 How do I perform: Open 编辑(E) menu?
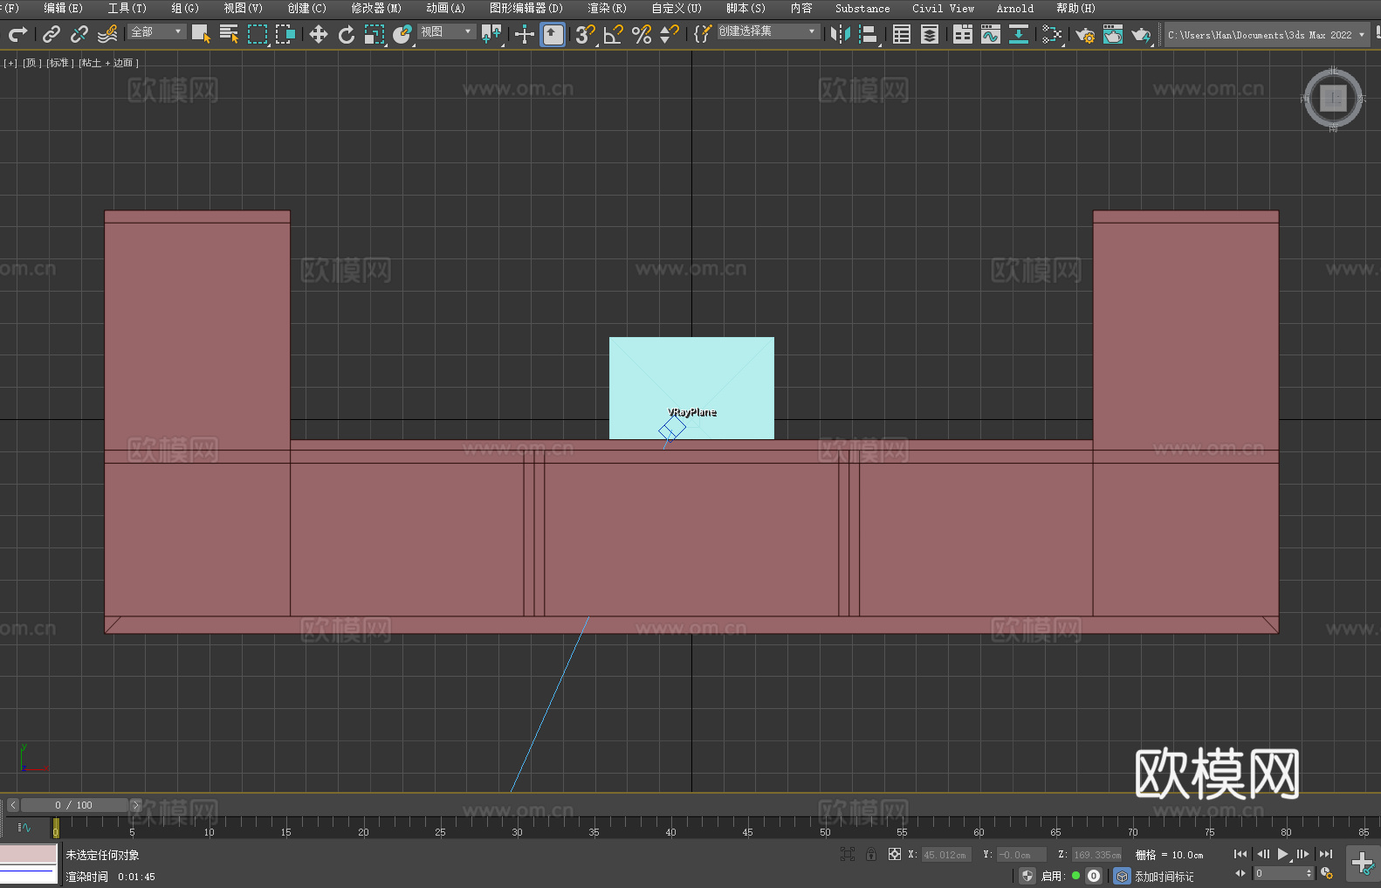click(63, 8)
